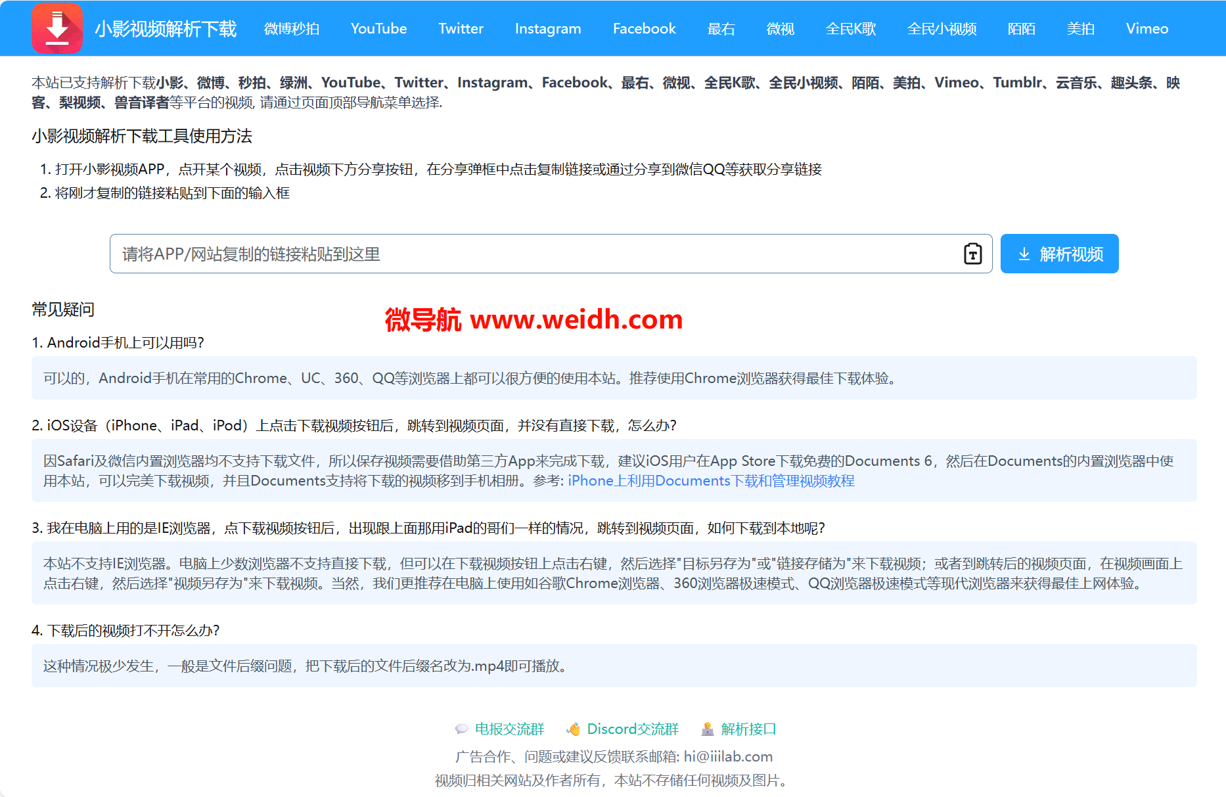1226x797 pixels.
Task: Open the 小影视频解析下载 site title
Action: [166, 29]
